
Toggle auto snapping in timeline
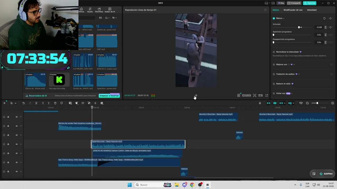(x=275, y=103)
